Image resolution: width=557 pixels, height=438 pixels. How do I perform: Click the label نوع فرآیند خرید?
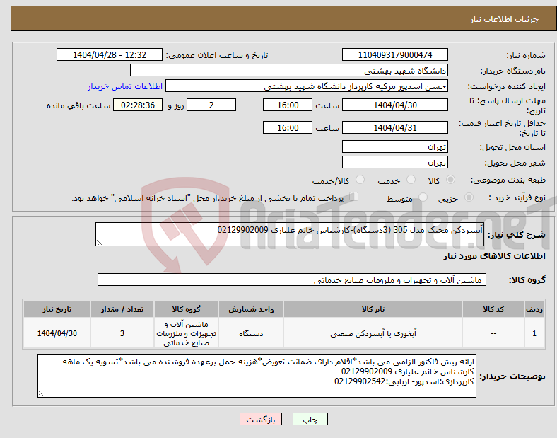pyautogui.click(x=517, y=197)
